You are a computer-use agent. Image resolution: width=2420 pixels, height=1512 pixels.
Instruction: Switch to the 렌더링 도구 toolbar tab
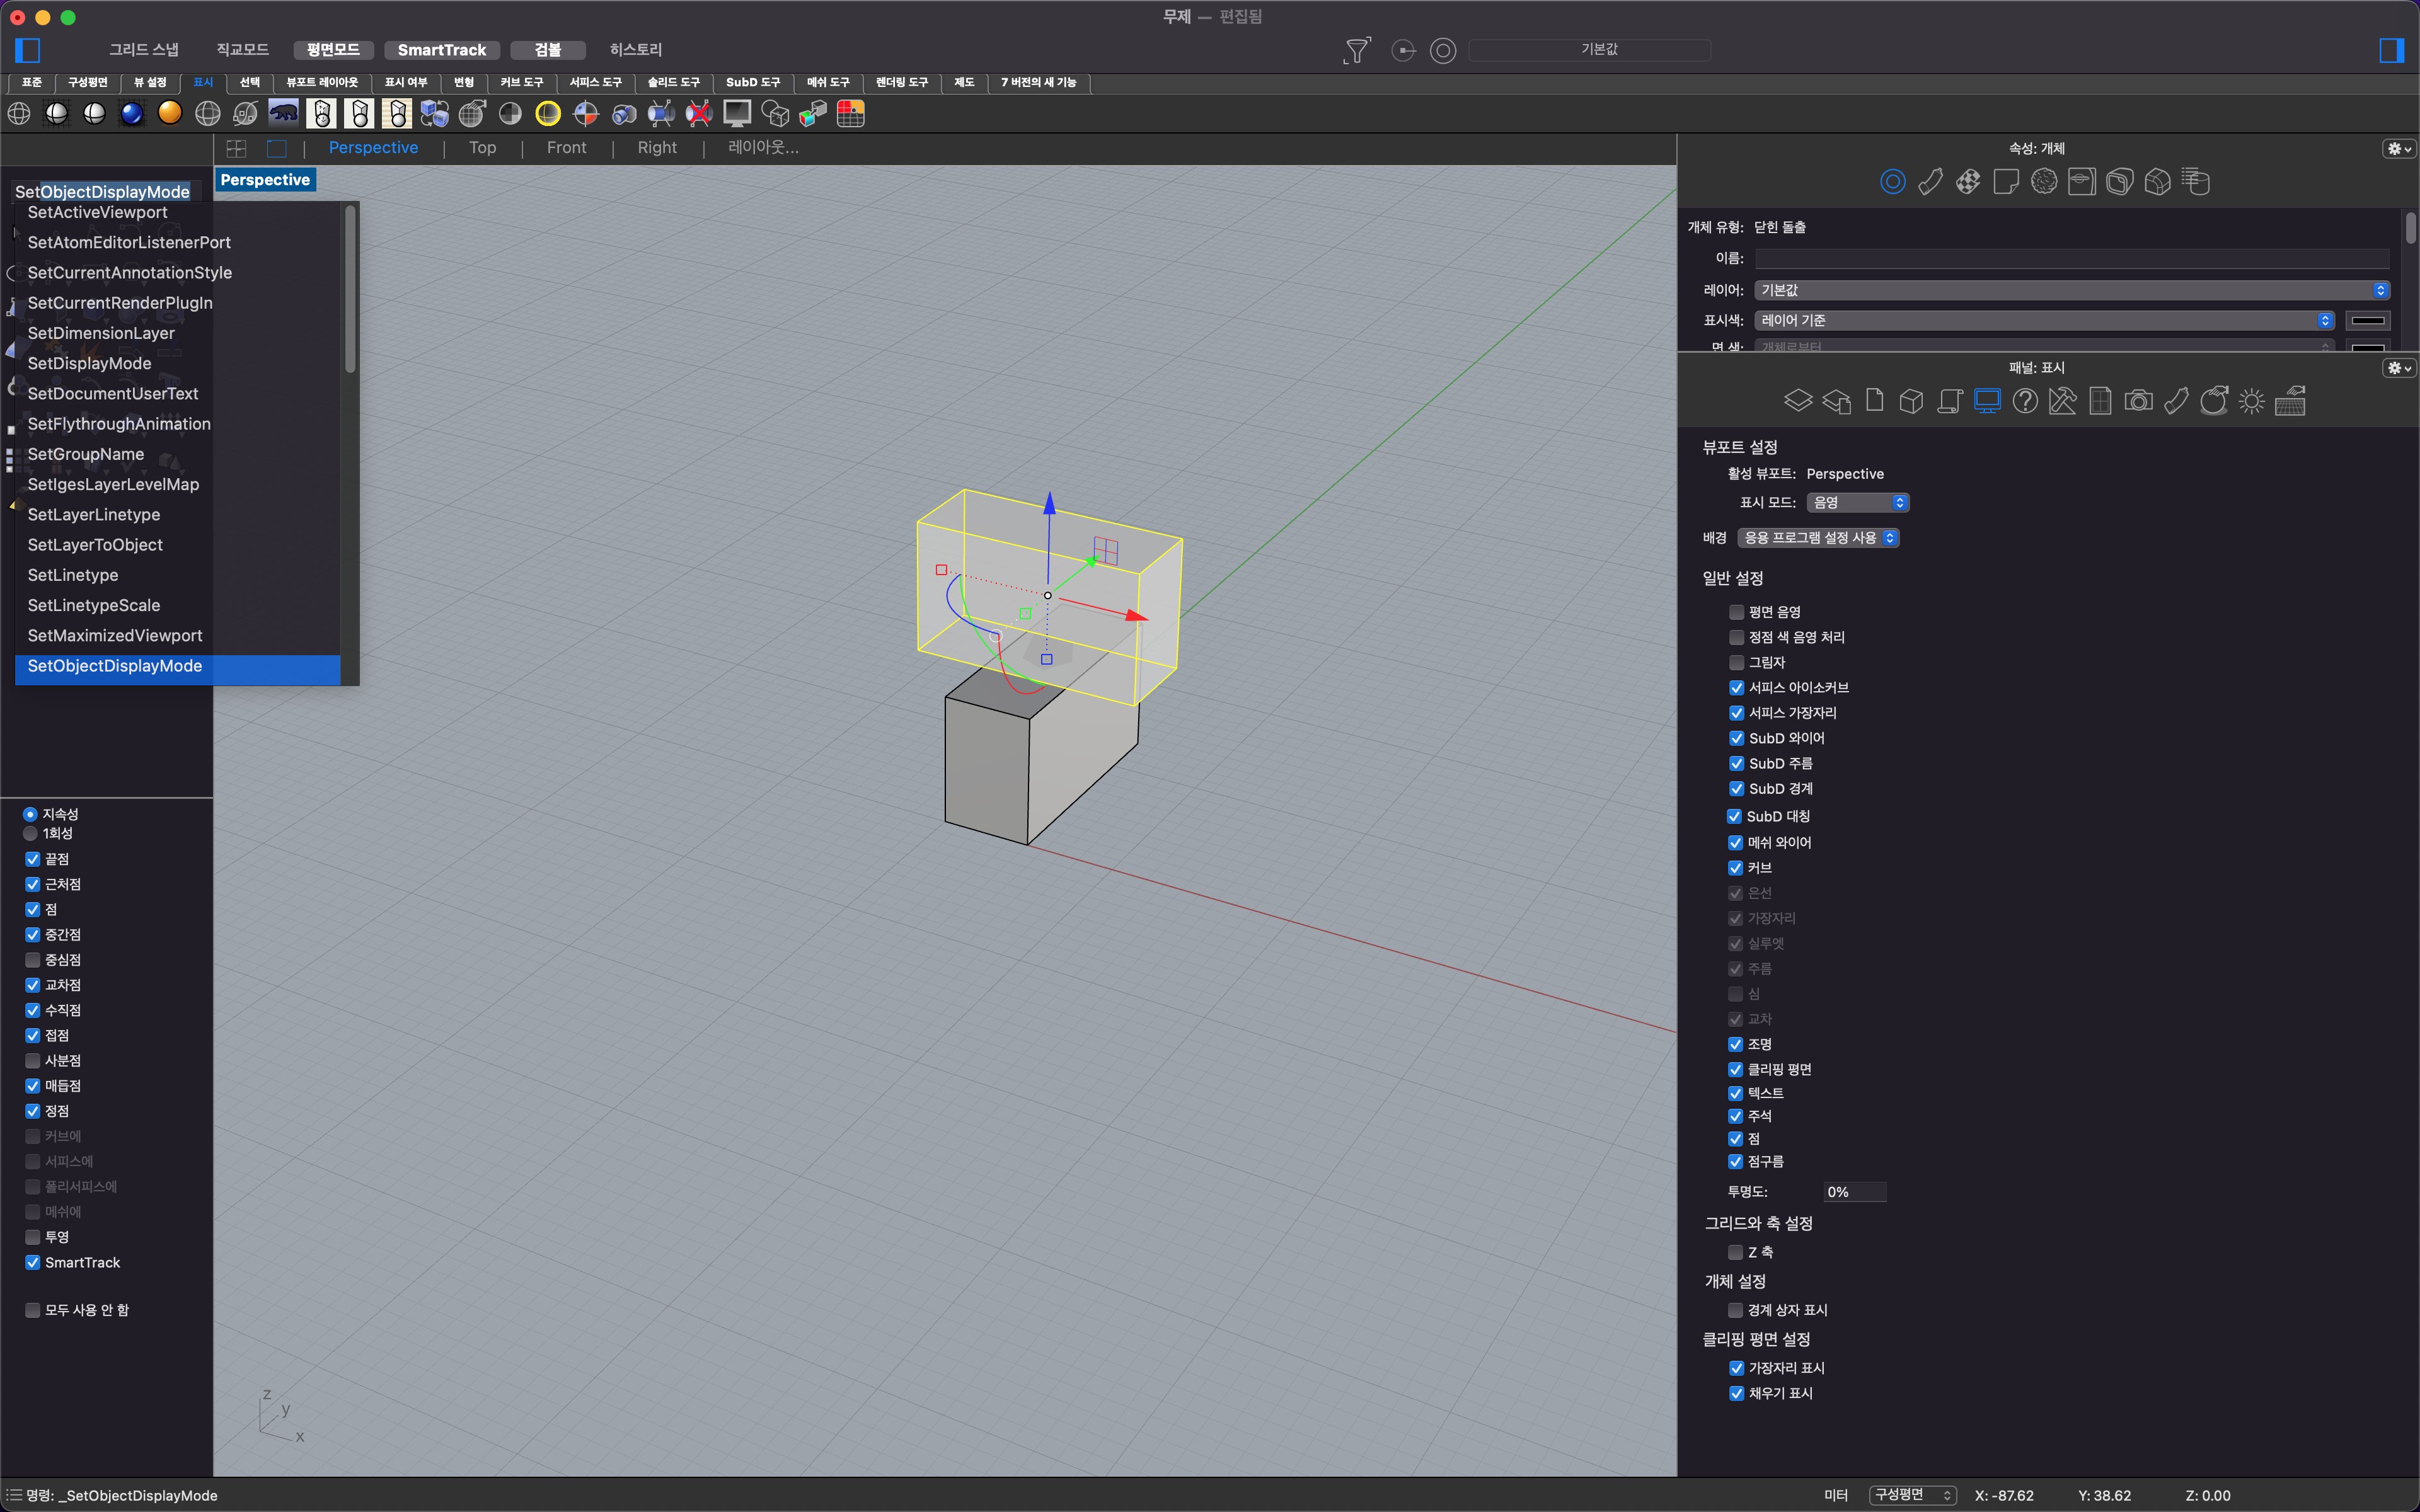(901, 82)
